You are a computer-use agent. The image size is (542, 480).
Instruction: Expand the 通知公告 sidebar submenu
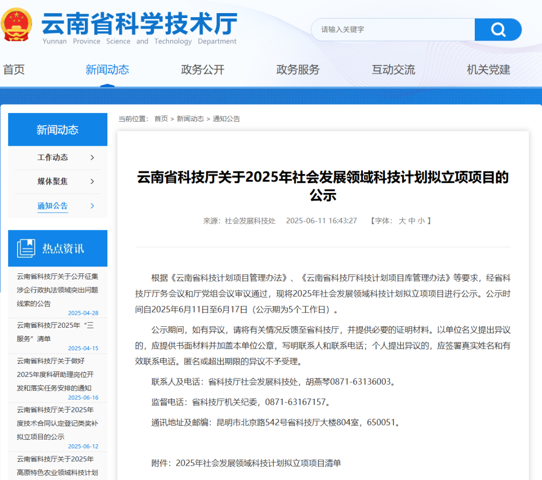pos(52,206)
